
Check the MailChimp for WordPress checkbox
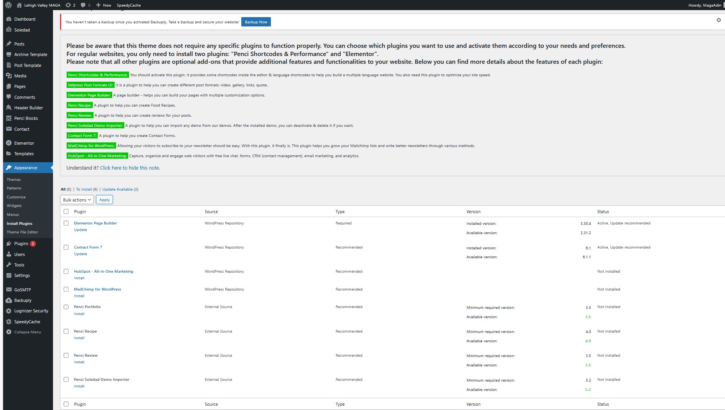coord(66,289)
